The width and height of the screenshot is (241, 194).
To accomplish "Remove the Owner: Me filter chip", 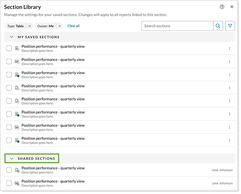I will click(x=59, y=26).
